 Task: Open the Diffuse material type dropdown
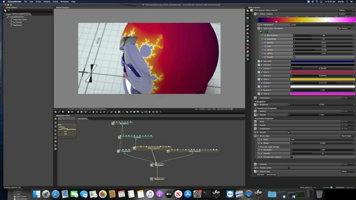coord(347,10)
